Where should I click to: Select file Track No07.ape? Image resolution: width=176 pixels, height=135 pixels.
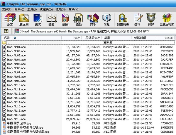[16, 72]
